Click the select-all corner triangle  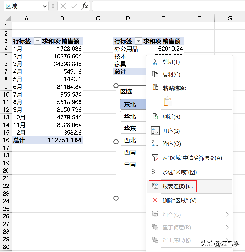pos(9,18)
